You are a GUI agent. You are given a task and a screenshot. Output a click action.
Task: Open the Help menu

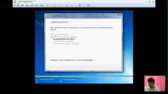(x=41, y=5)
